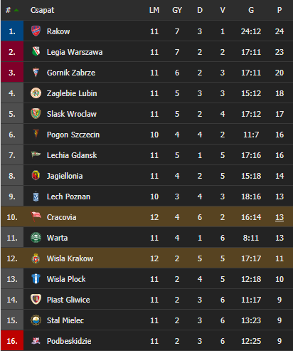Click the green sort arrow in header
293x351 pixels.
coord(16,10)
